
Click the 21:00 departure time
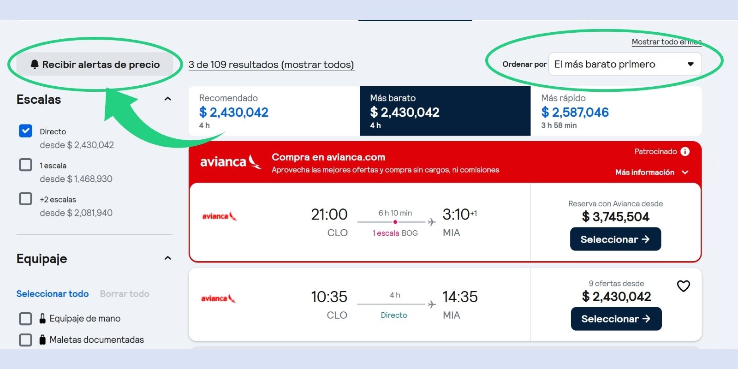pyautogui.click(x=329, y=214)
